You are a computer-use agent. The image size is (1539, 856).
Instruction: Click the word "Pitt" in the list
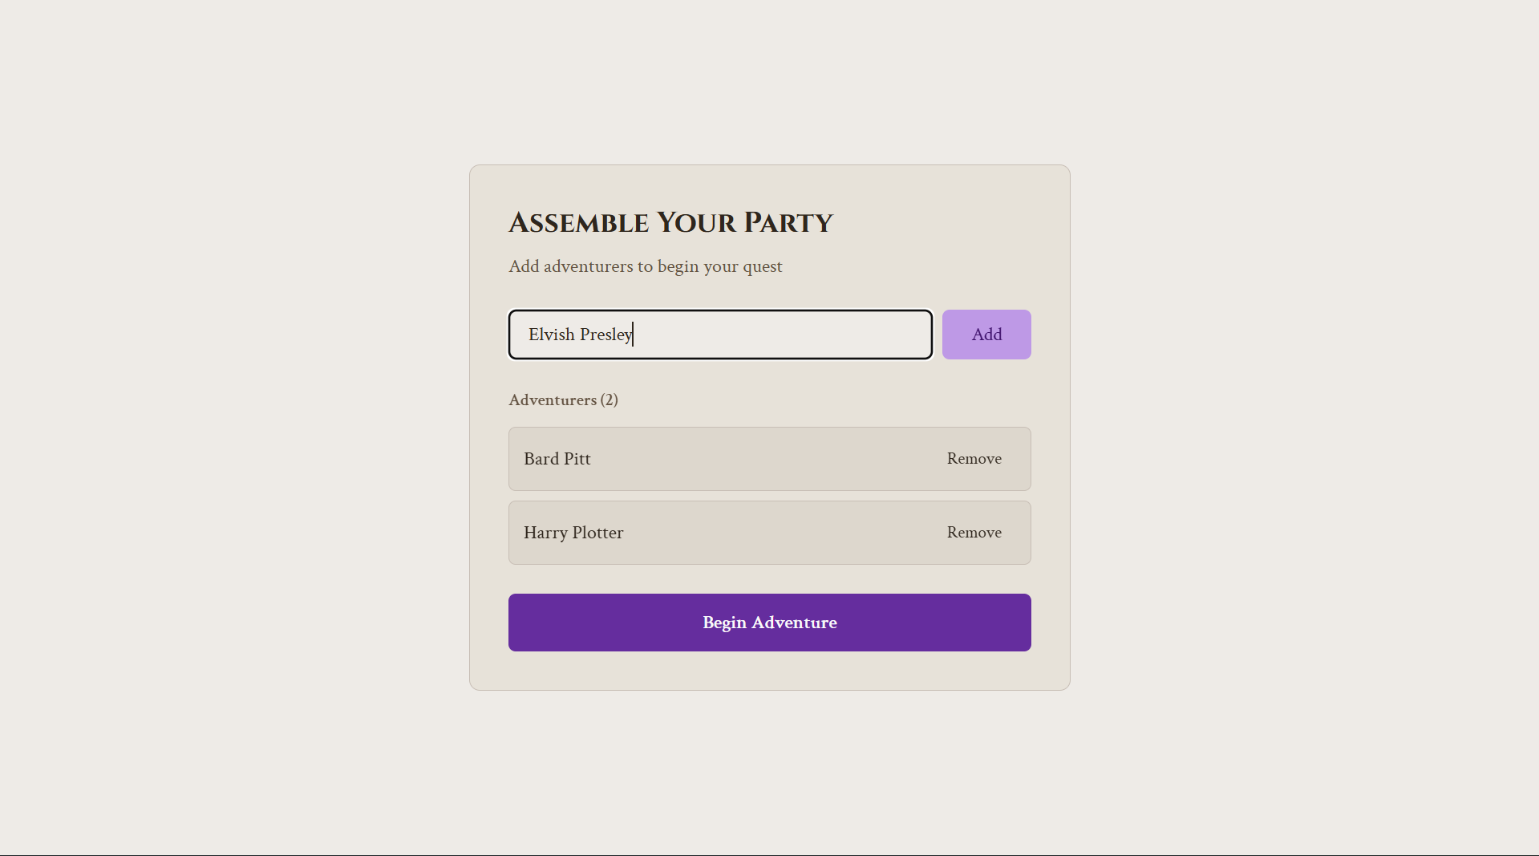pos(577,459)
